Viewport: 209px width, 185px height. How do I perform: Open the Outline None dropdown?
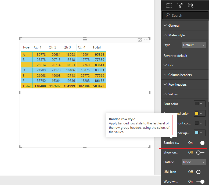click(x=194, y=162)
